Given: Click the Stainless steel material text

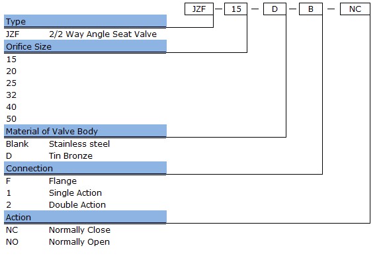Looking at the screenshot, I should (x=79, y=144).
